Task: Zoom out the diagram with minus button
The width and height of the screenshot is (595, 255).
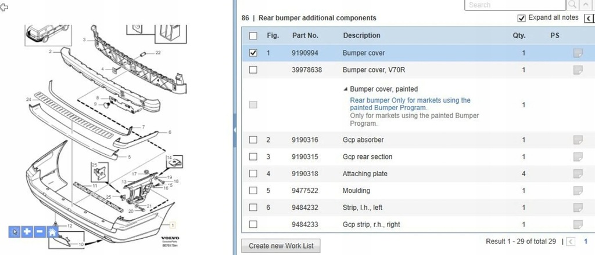Action: coord(40,232)
